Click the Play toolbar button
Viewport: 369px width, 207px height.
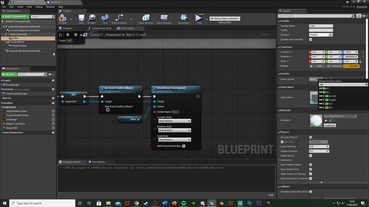(x=199, y=18)
